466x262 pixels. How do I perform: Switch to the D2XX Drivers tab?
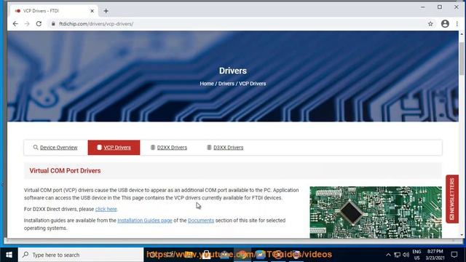[169, 147]
